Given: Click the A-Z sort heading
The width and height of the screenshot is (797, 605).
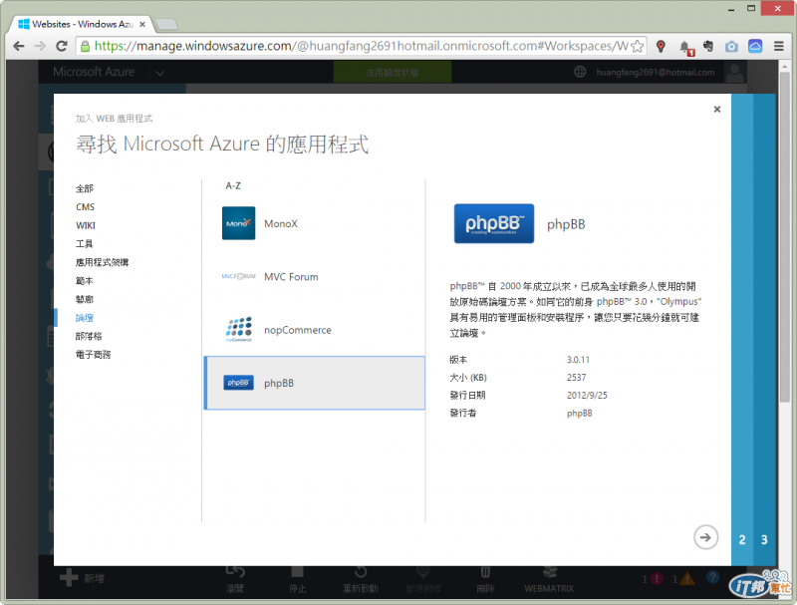Looking at the screenshot, I should pos(233,186).
